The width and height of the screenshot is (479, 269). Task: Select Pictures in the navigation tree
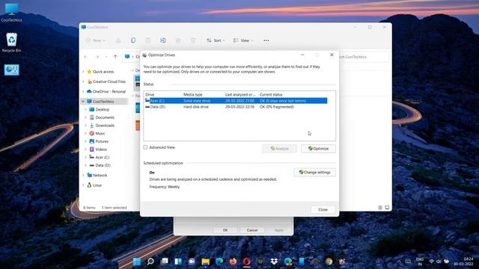tap(102, 141)
